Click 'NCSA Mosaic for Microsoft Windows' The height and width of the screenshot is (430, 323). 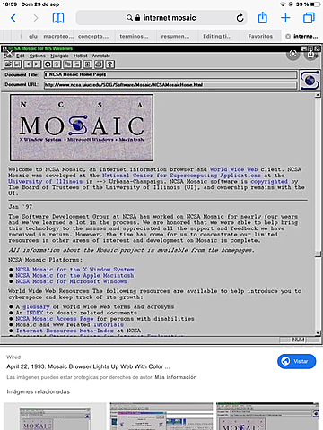click(x=71, y=281)
